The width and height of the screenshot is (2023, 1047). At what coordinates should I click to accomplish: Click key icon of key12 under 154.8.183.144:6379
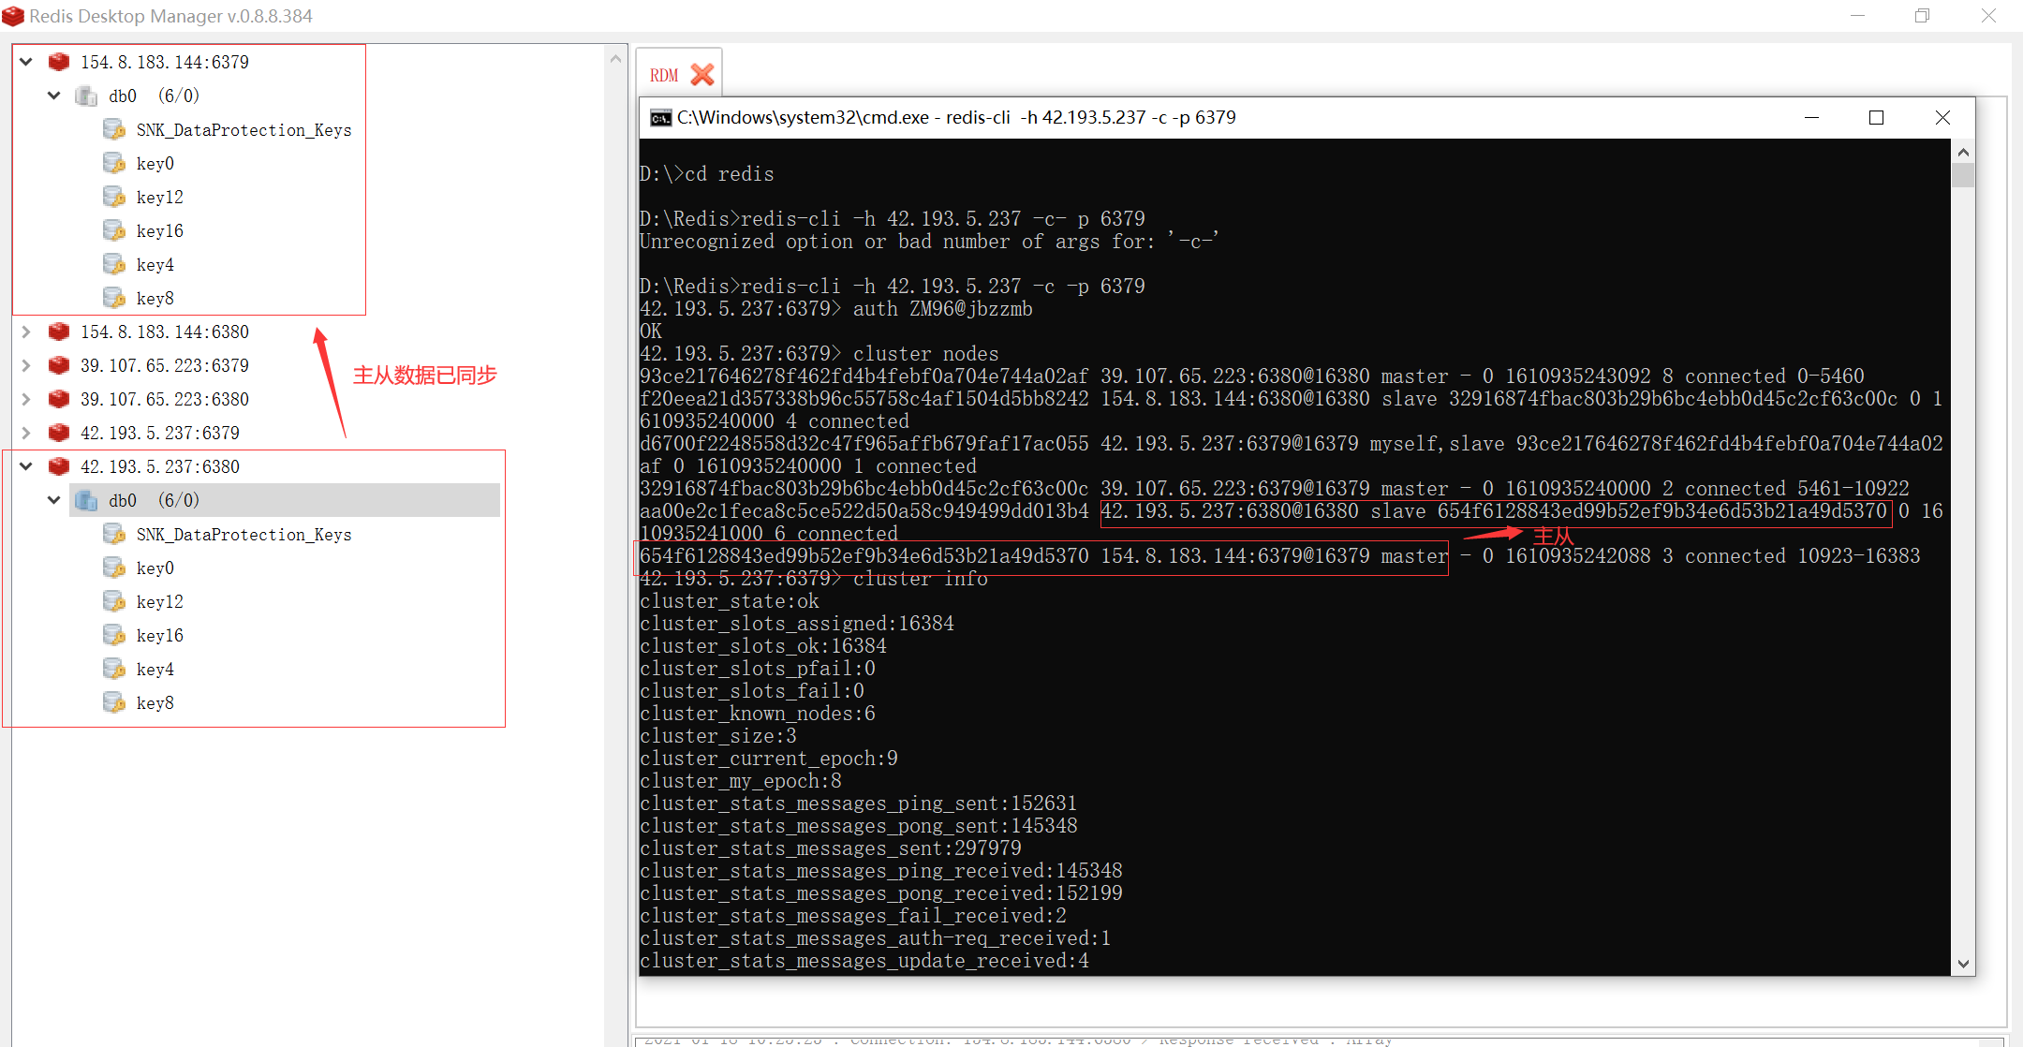(114, 197)
